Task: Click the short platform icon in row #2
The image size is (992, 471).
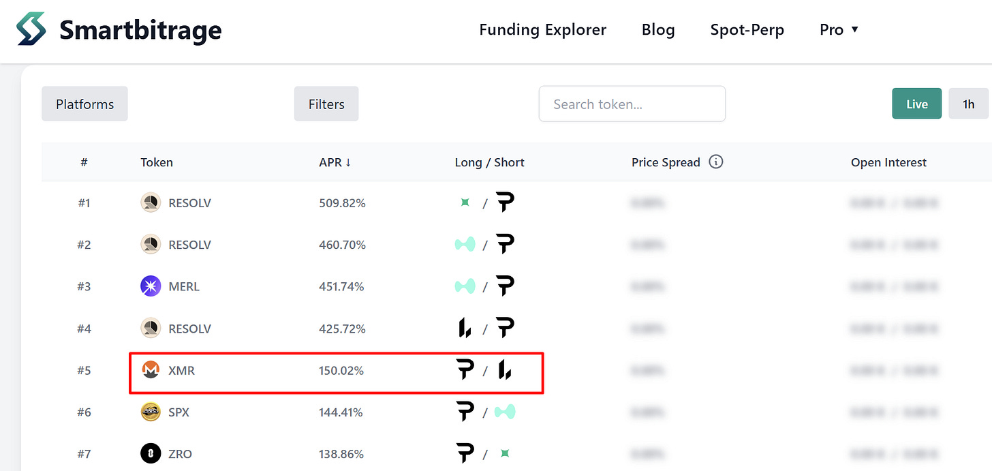Action: (x=505, y=244)
